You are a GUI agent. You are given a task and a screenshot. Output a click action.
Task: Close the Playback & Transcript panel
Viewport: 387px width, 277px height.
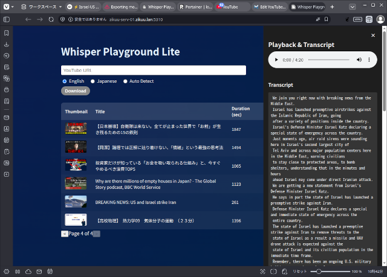[373, 36]
